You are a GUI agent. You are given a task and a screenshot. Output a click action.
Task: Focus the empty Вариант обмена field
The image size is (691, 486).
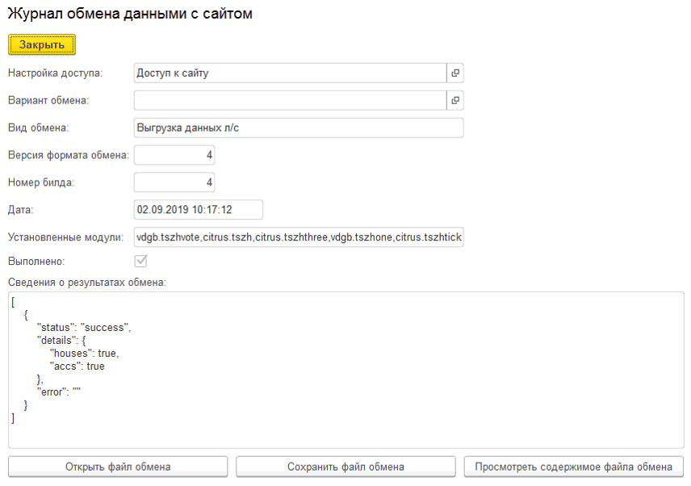pos(289,100)
